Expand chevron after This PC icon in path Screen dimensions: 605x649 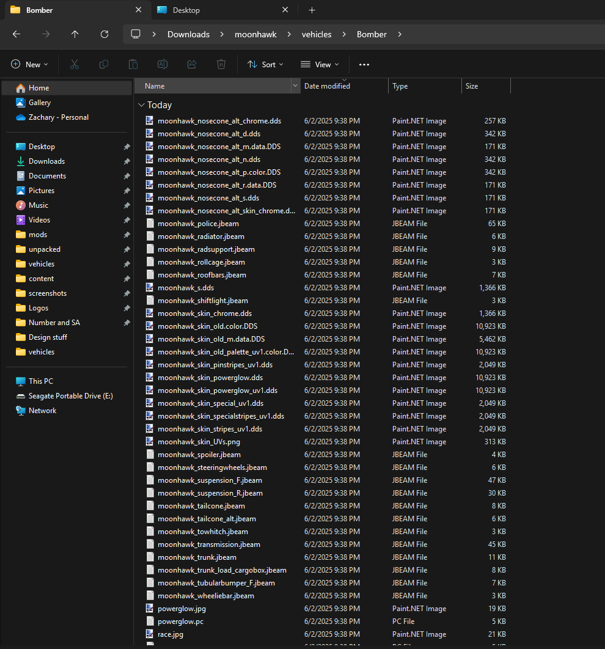click(154, 34)
